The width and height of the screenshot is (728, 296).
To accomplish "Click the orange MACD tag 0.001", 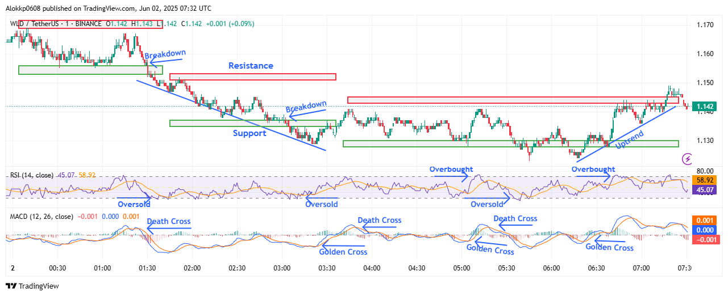I will click(x=705, y=220).
